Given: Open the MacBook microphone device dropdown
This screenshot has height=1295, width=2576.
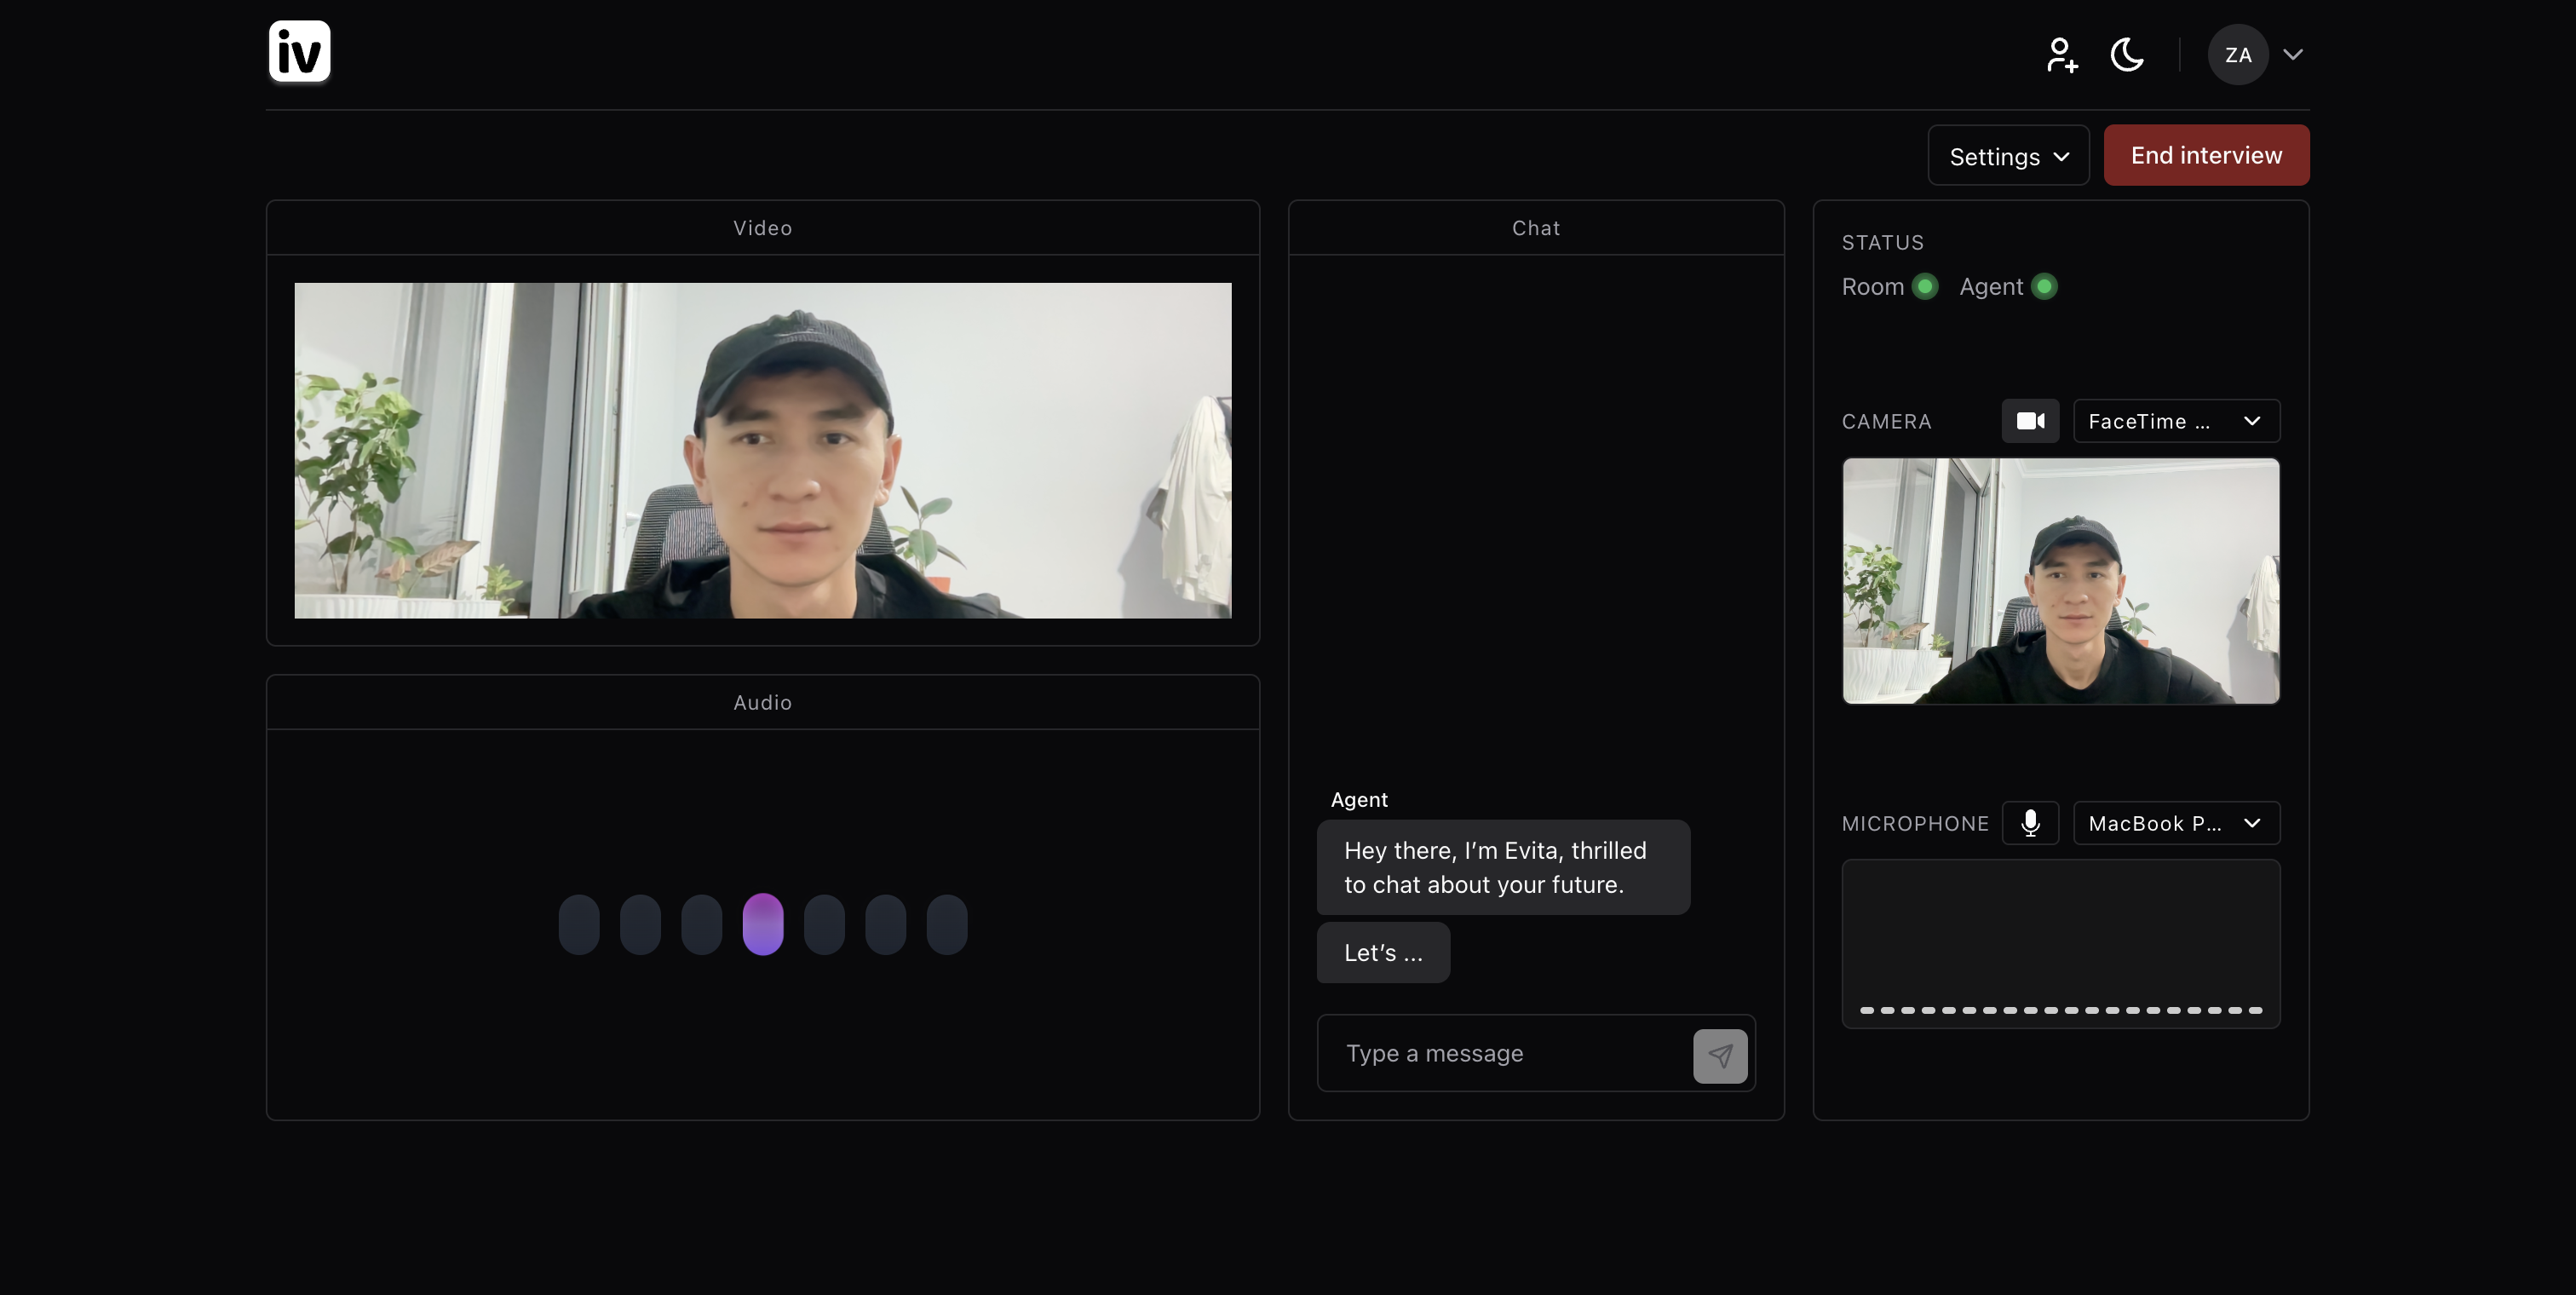Looking at the screenshot, I should point(2176,823).
